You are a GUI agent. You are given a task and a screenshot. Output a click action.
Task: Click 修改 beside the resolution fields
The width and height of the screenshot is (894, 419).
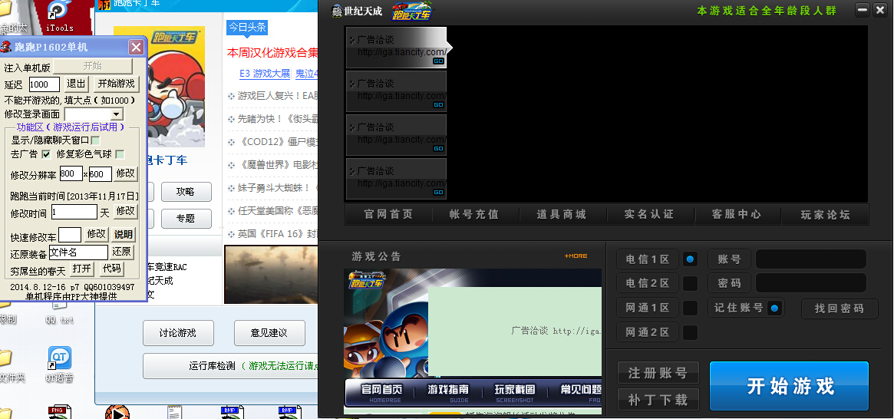(x=126, y=173)
